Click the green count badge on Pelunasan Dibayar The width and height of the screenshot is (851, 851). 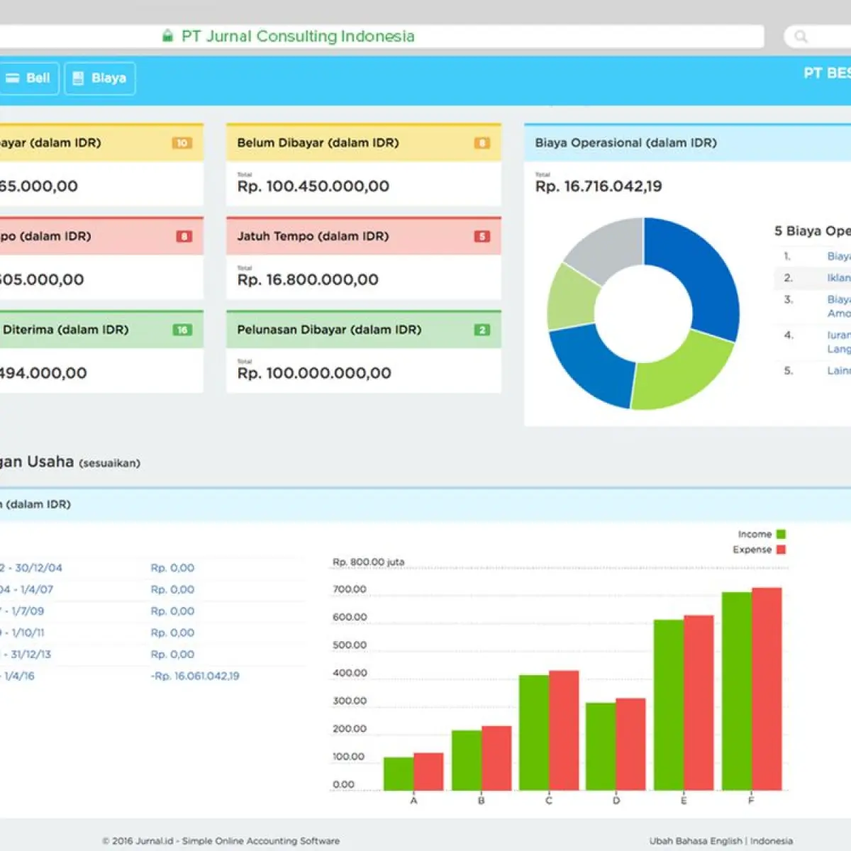coord(482,330)
